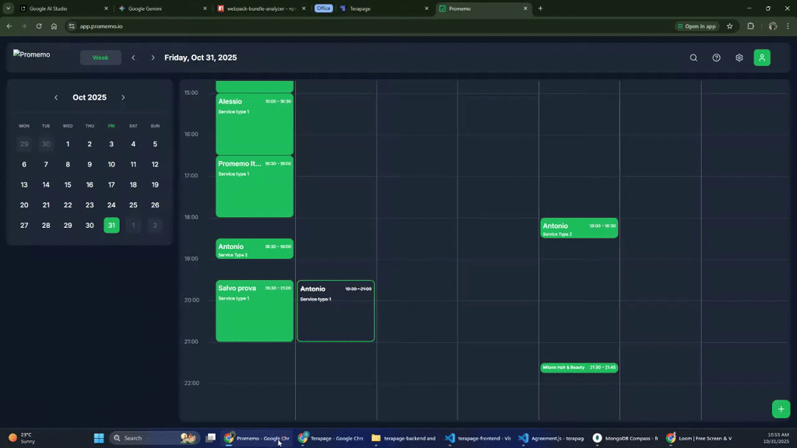The height and width of the screenshot is (448, 797).
Task: Open the green user profile button
Action: pos(762,58)
